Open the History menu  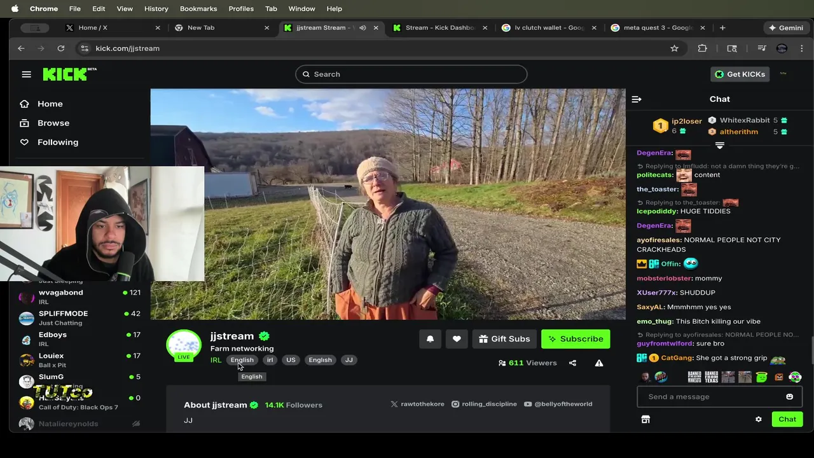point(156,8)
